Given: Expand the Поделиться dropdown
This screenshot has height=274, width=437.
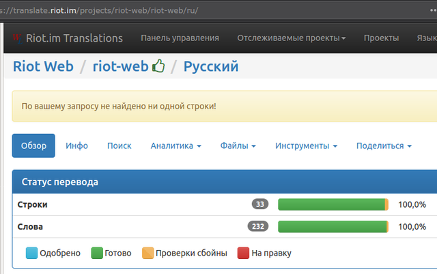Looking at the screenshot, I should (x=384, y=146).
